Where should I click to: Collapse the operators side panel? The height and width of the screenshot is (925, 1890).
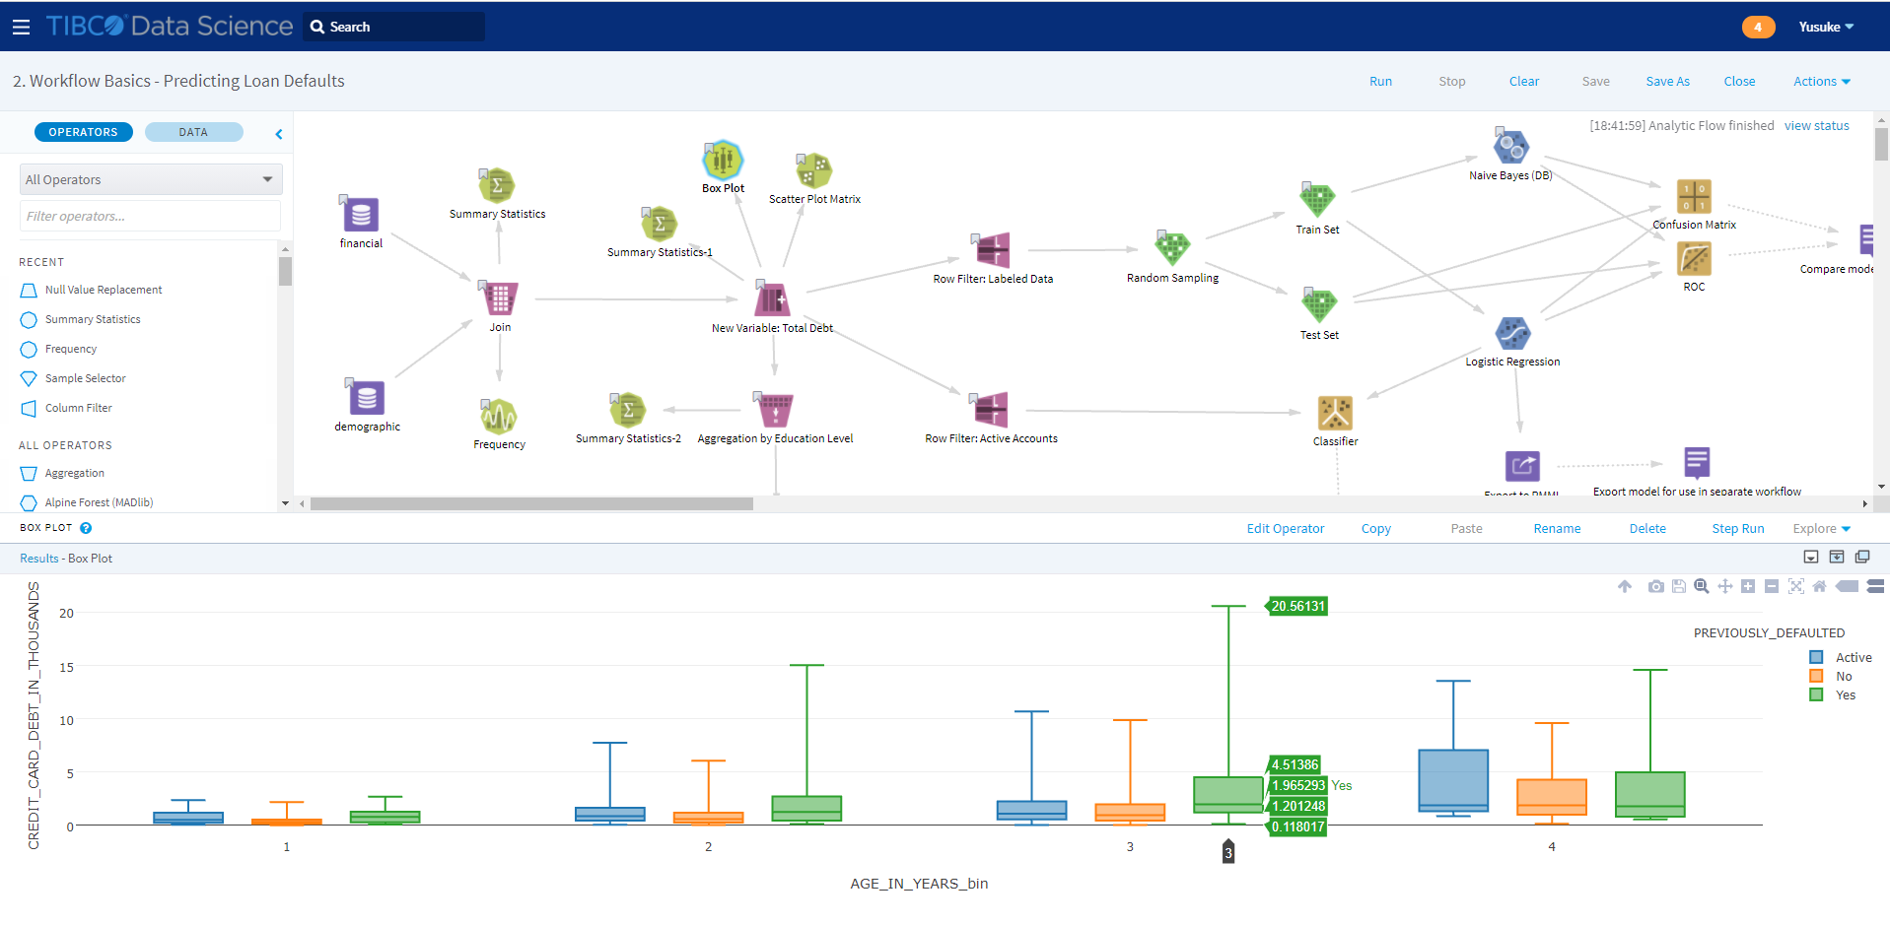click(x=279, y=134)
